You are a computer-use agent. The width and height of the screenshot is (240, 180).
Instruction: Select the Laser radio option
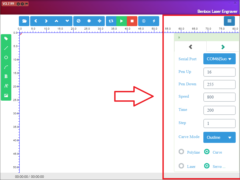click(x=181, y=166)
